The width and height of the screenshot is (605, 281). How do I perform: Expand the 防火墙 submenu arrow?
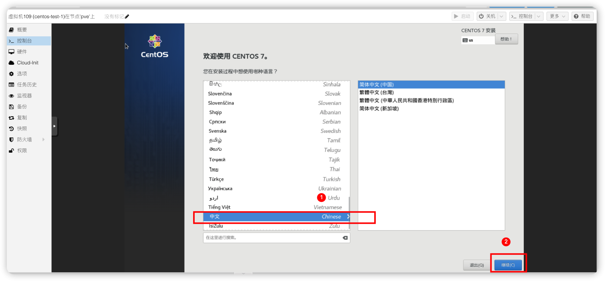(x=44, y=140)
